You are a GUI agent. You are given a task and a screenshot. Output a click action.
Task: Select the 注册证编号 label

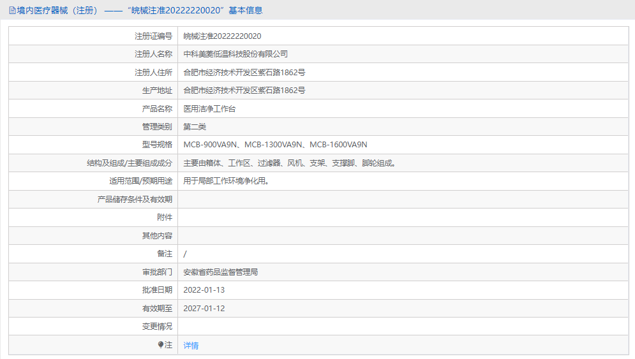point(154,36)
